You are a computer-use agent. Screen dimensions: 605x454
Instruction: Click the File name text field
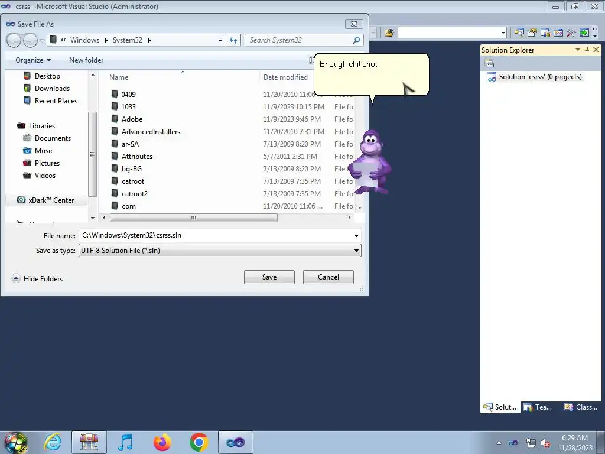pyautogui.click(x=216, y=235)
